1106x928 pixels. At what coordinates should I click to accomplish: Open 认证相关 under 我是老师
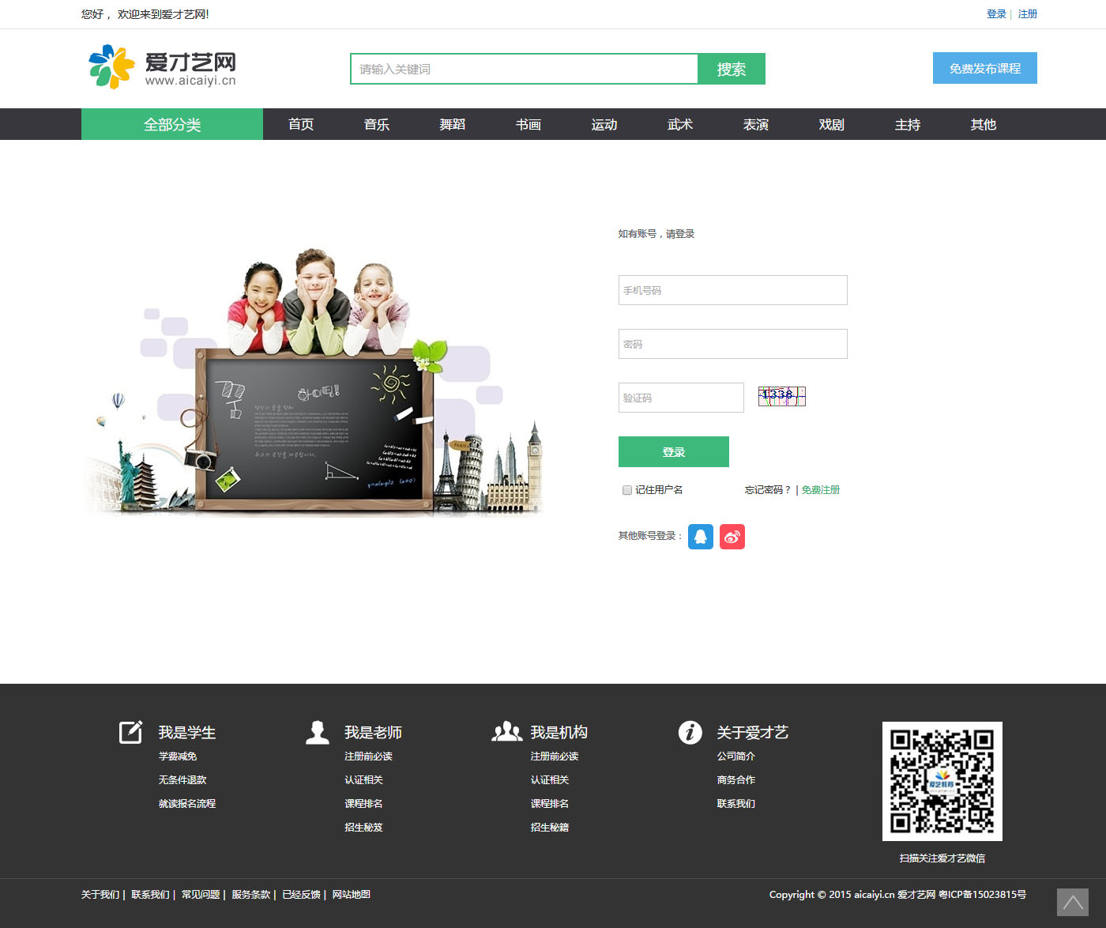pyautogui.click(x=363, y=780)
